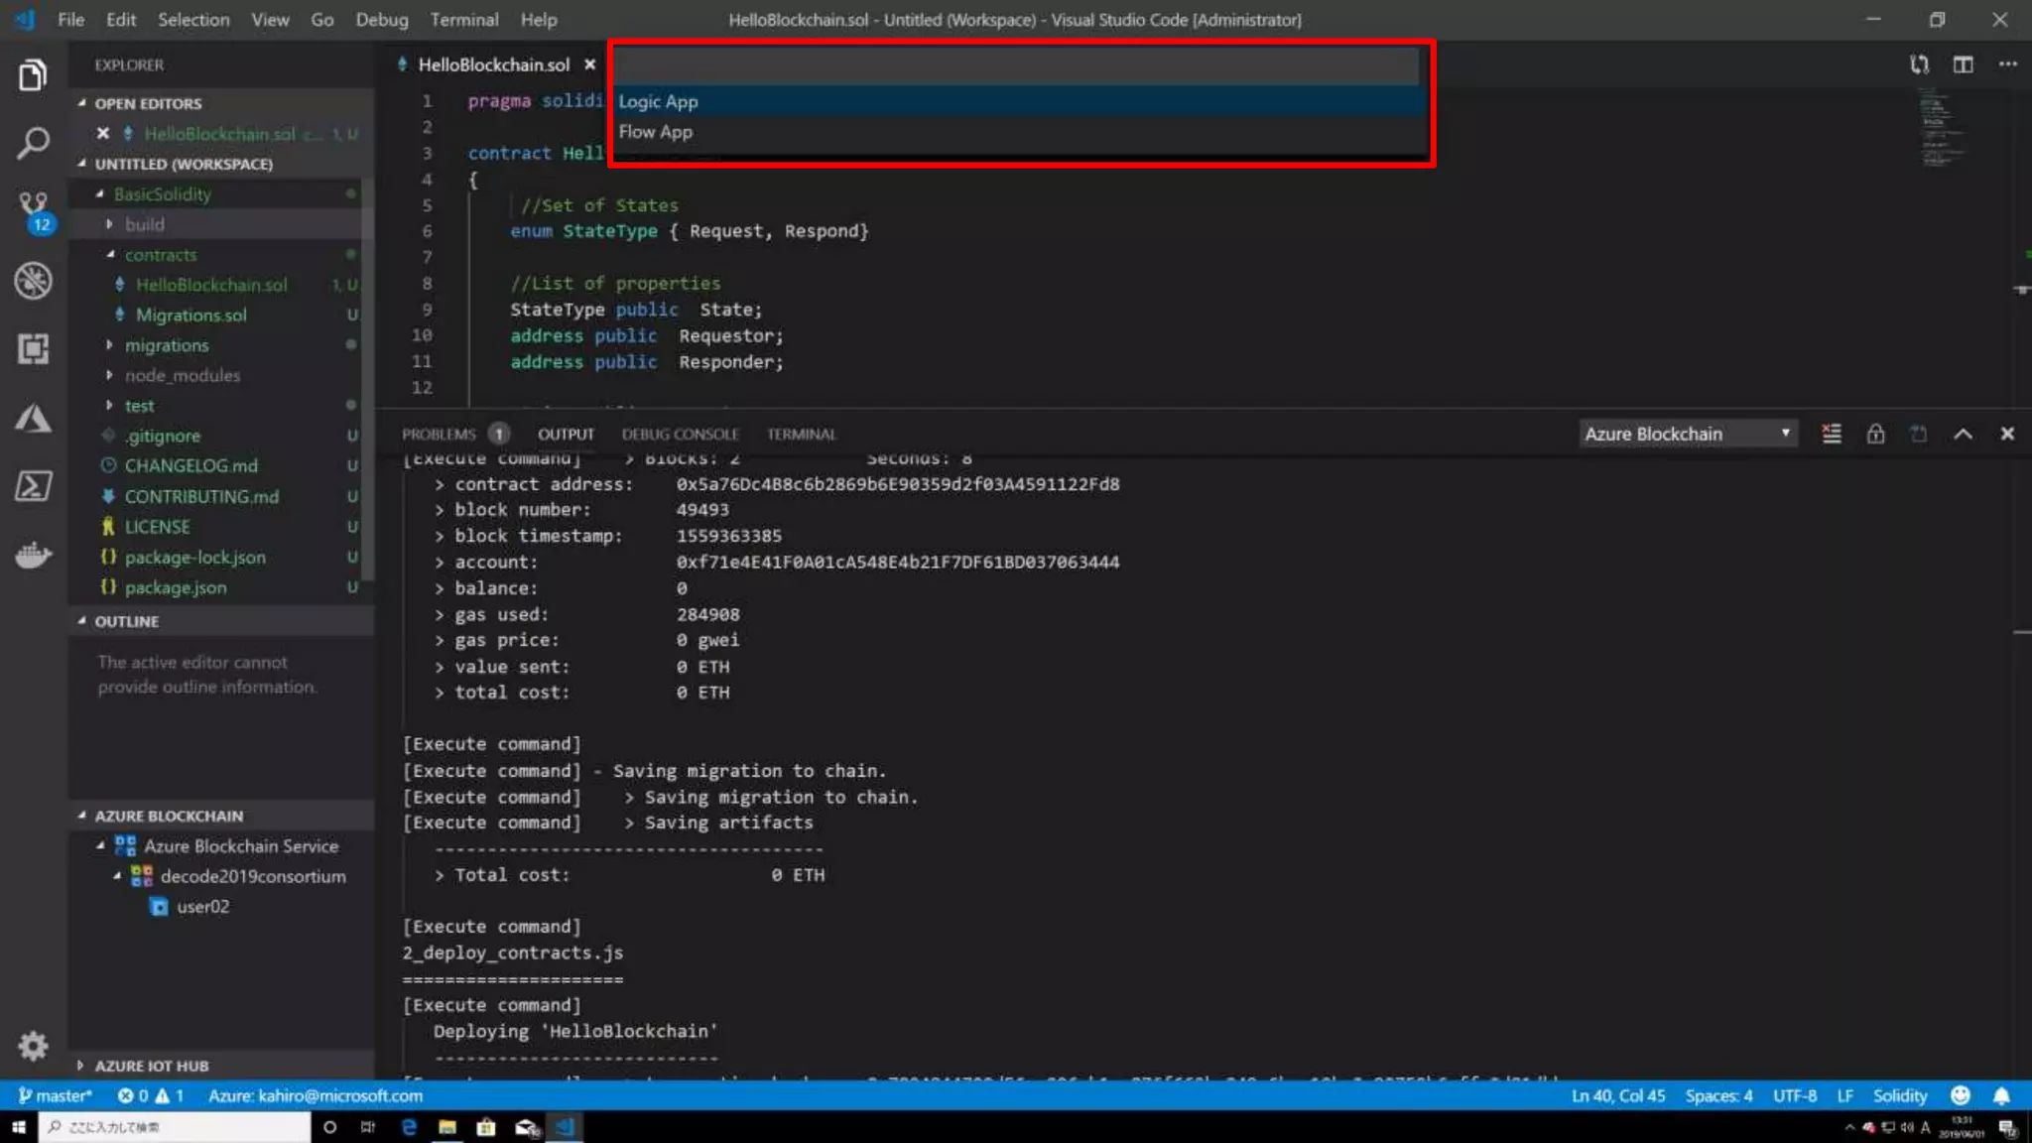Viewport: 2032px width, 1143px height.
Task: Open the Search view in activity bar
Action: click(33, 143)
